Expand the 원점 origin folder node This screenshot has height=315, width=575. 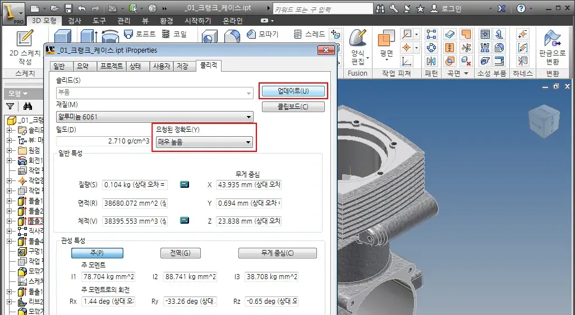pyautogui.click(x=10, y=150)
